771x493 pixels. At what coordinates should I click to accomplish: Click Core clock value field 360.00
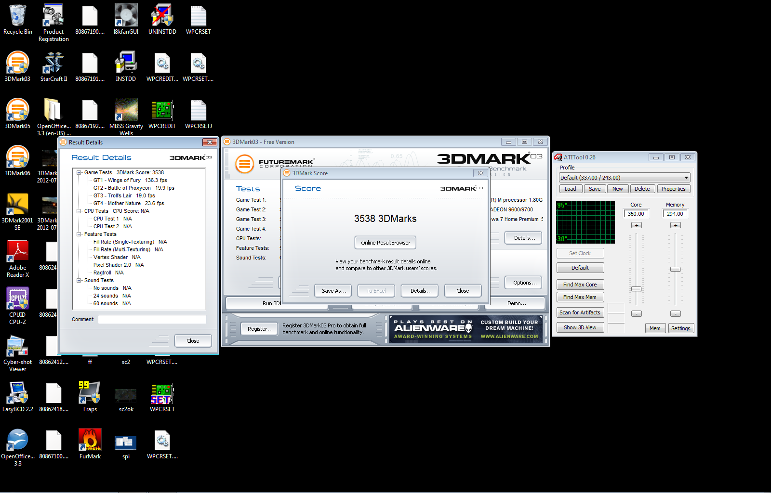coord(636,214)
